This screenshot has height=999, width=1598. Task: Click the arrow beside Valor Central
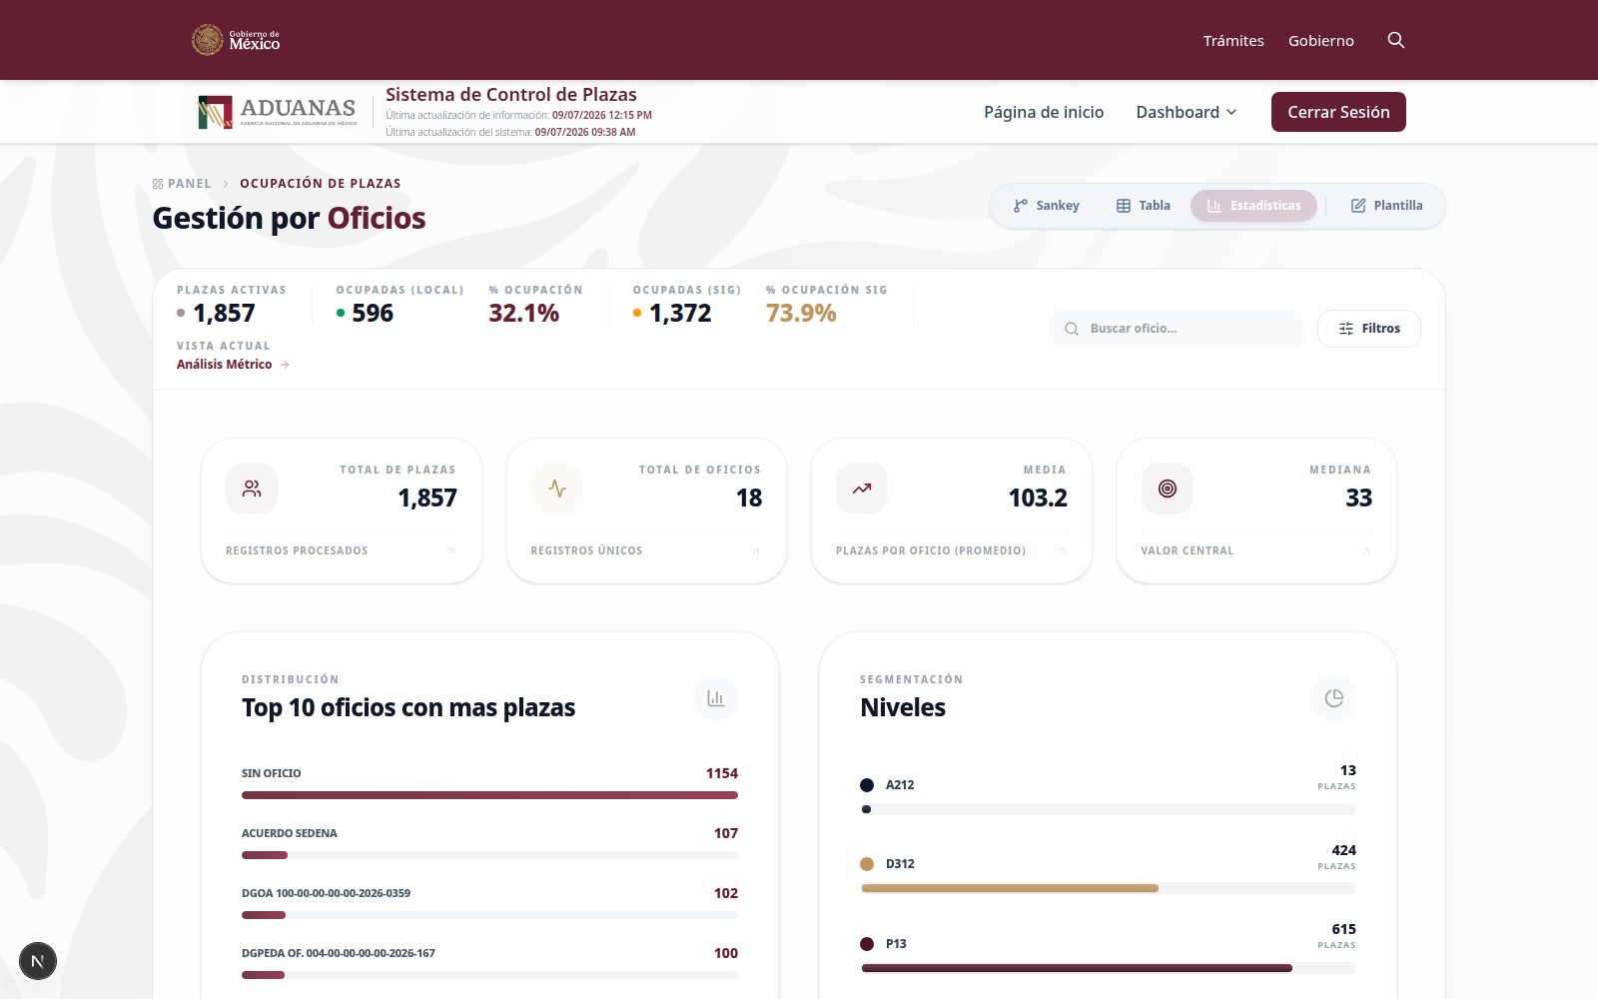[1366, 551]
